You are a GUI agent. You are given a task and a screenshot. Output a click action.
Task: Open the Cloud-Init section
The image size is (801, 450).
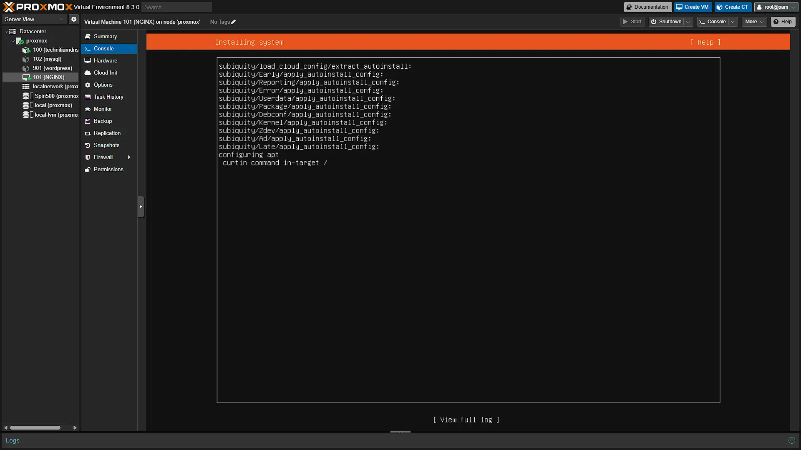click(x=106, y=73)
